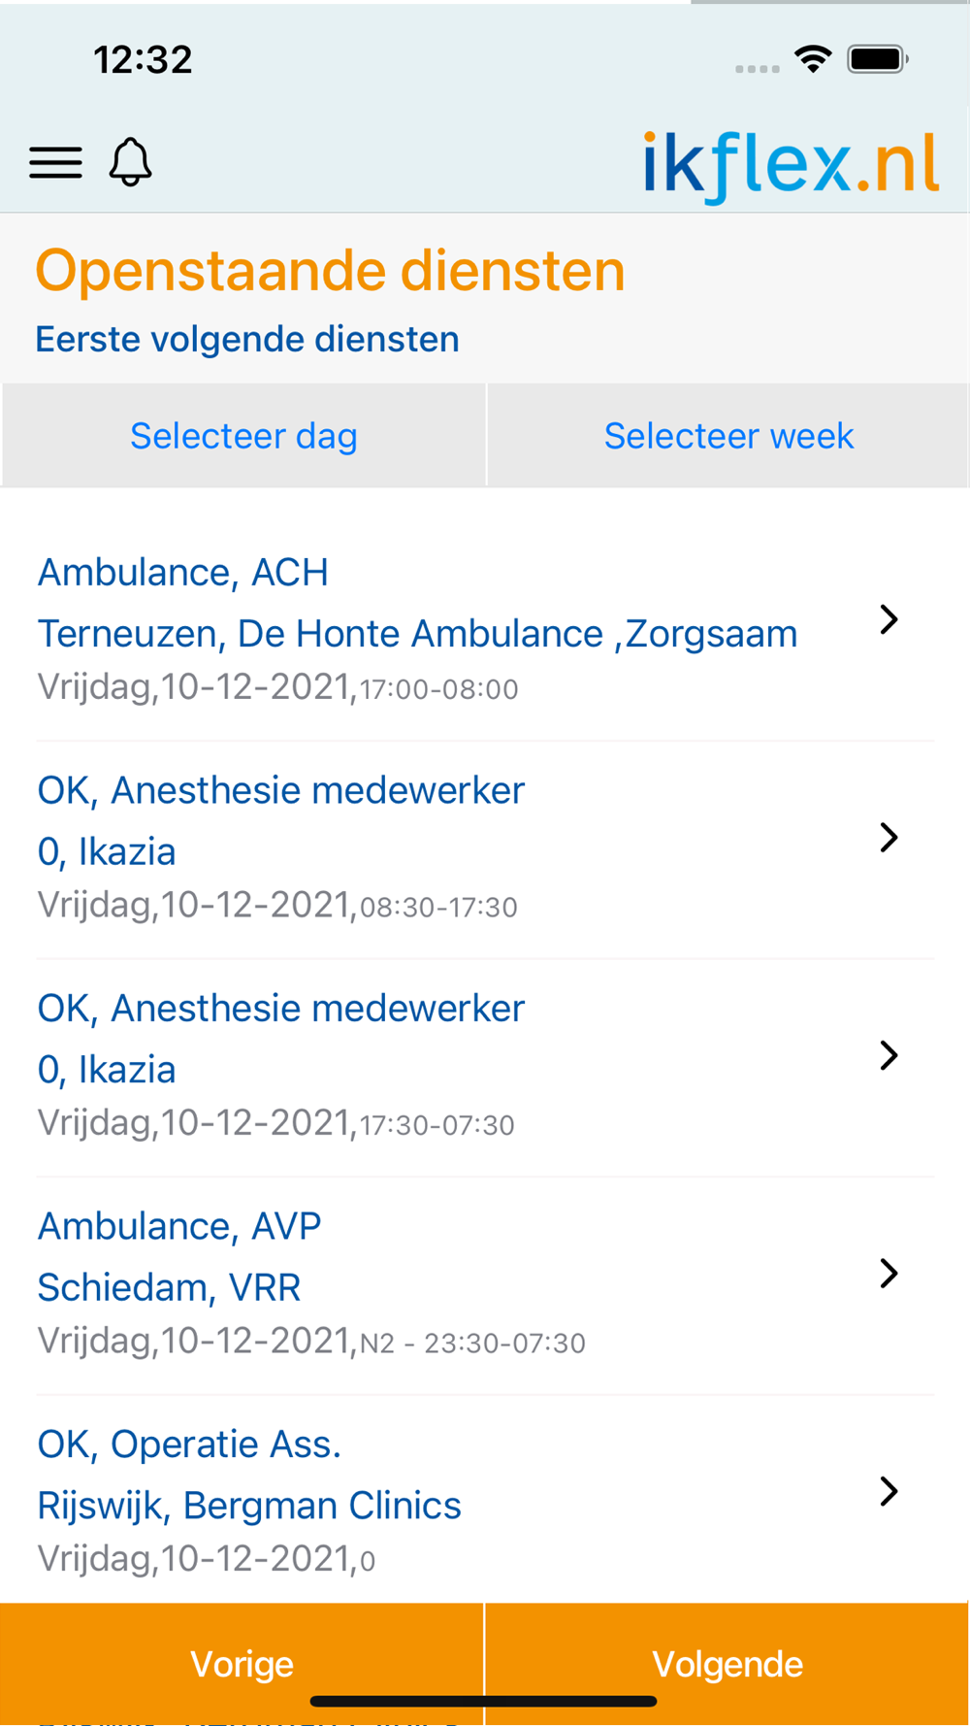Select Rijswijk, Bergman Clinics location text
The width and height of the screenshot is (970, 1726).
(249, 1506)
